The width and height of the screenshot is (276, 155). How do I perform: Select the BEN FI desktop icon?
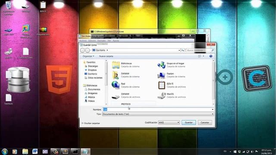point(43,7)
